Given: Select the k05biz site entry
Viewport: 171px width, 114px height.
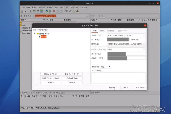Looking at the screenshot, I should [x=44, y=37].
